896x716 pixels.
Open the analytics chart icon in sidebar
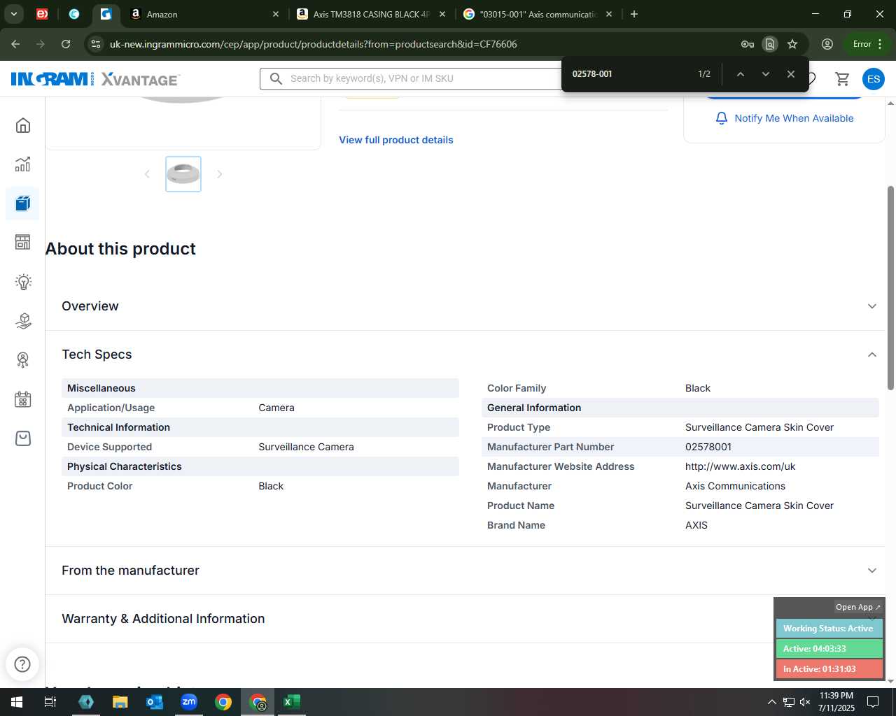[23, 164]
